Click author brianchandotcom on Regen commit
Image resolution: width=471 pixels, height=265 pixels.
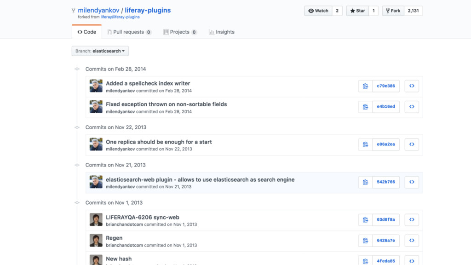click(124, 245)
